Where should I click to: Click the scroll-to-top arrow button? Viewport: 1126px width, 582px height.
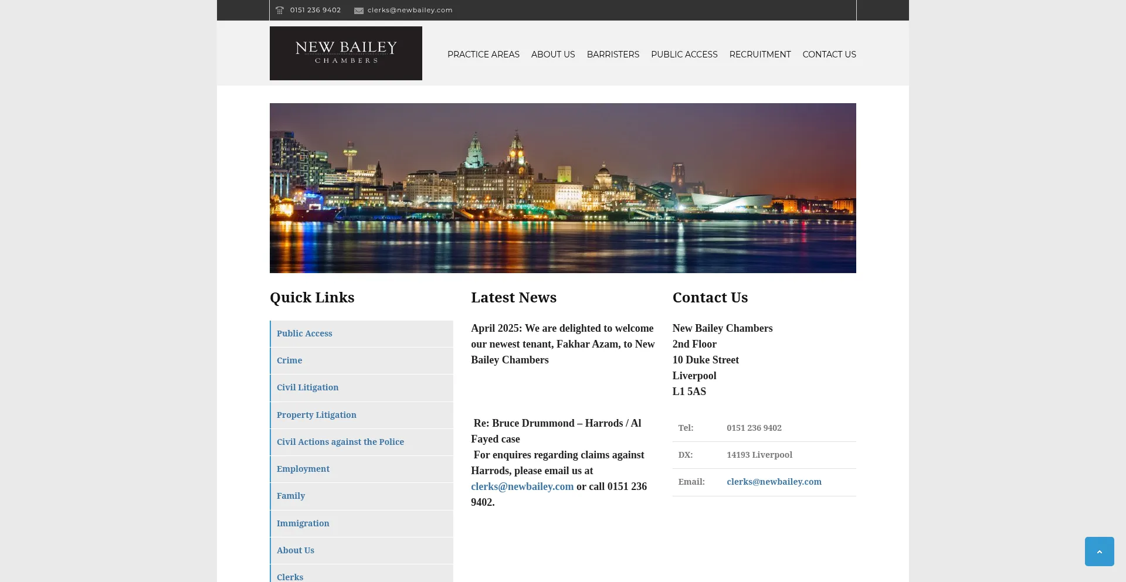[1099, 552]
